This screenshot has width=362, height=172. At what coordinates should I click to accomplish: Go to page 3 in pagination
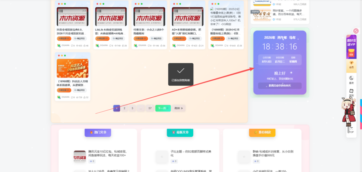[132, 108]
